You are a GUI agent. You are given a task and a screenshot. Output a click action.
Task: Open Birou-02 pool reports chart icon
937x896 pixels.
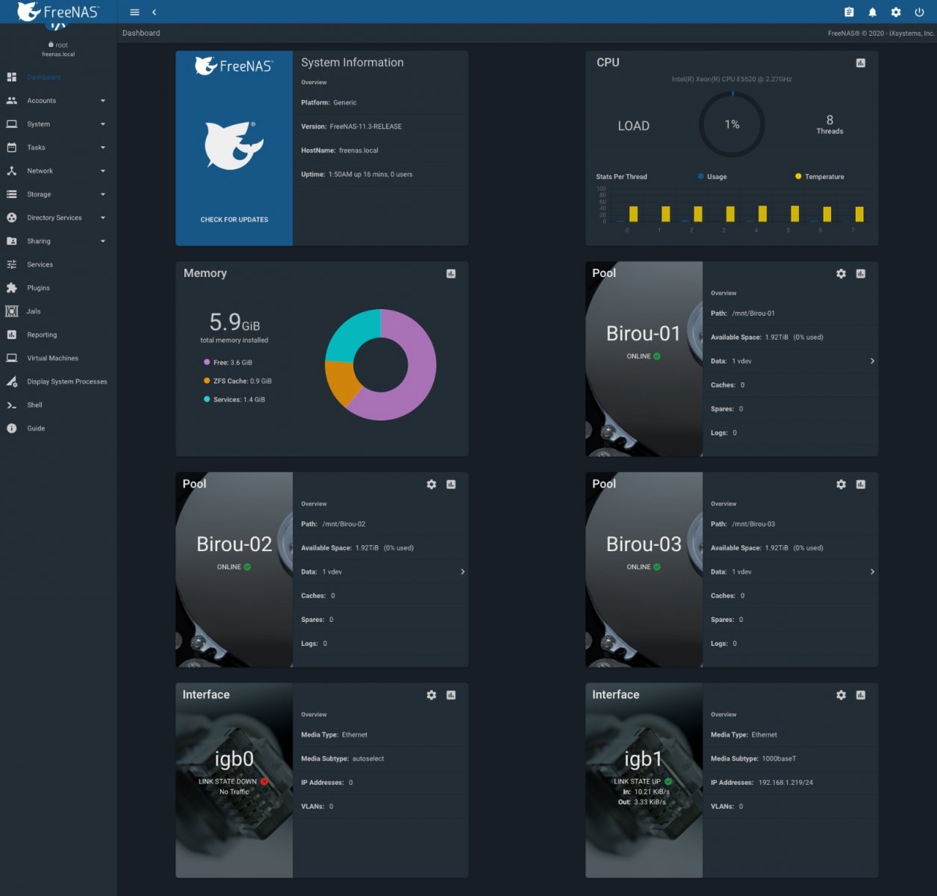(451, 485)
